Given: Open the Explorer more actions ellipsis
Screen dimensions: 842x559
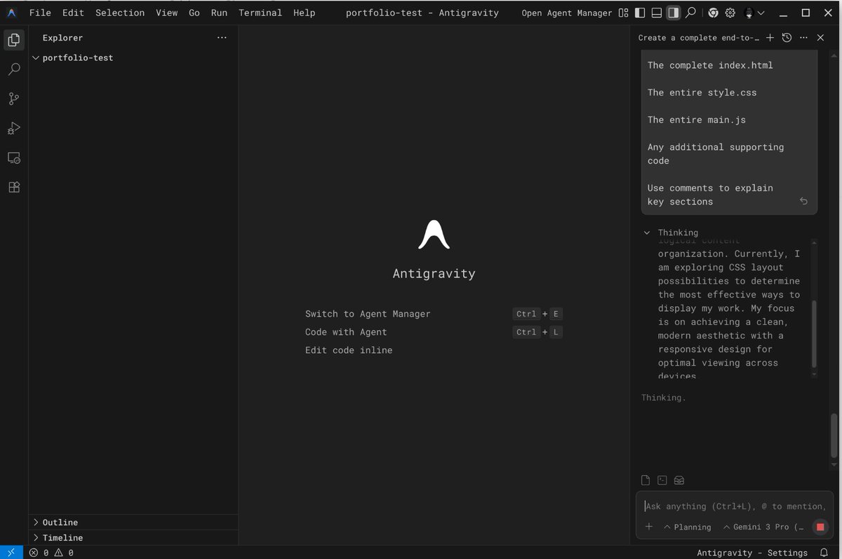Looking at the screenshot, I should tap(222, 38).
